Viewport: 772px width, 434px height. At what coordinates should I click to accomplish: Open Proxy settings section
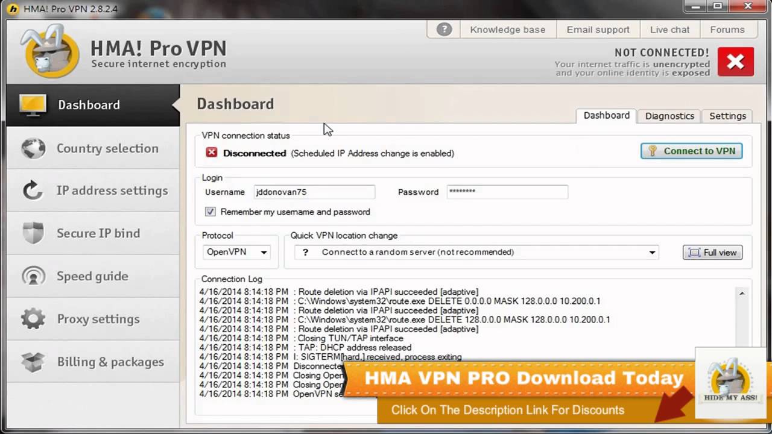93,319
